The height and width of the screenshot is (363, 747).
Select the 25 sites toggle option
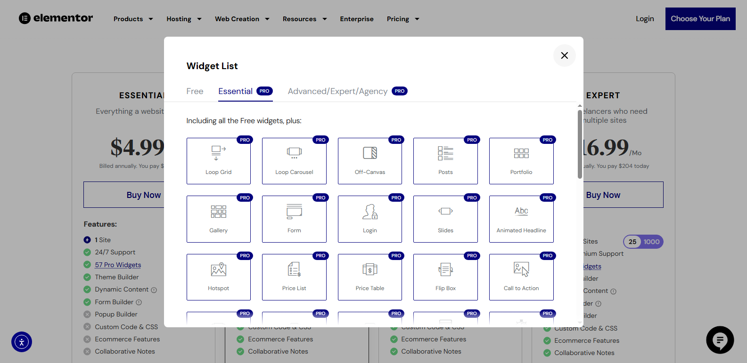632,242
